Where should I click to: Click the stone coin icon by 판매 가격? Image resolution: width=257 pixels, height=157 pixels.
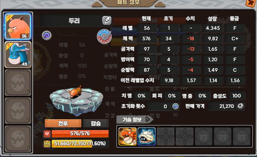(x=241, y=106)
